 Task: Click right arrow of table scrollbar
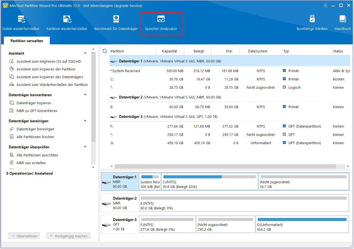(348, 166)
